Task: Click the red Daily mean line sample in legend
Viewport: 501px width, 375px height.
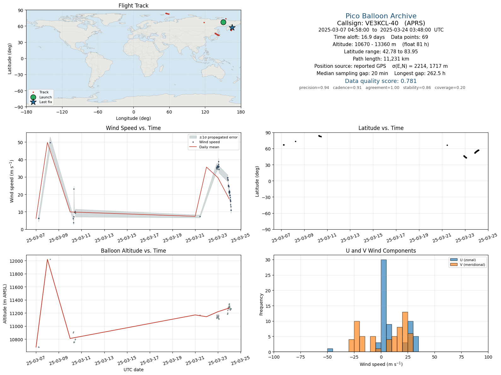Action: [x=193, y=147]
